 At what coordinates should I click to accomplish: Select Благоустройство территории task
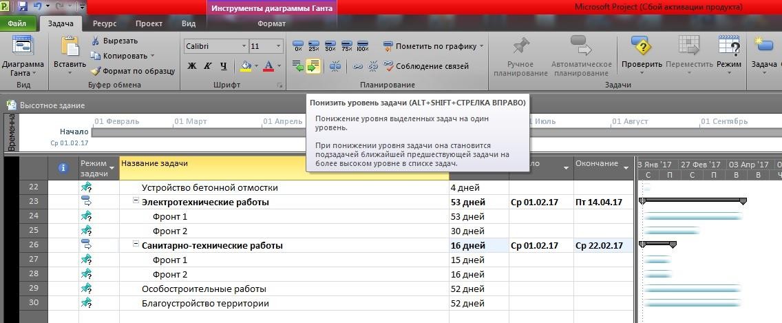coord(205,304)
